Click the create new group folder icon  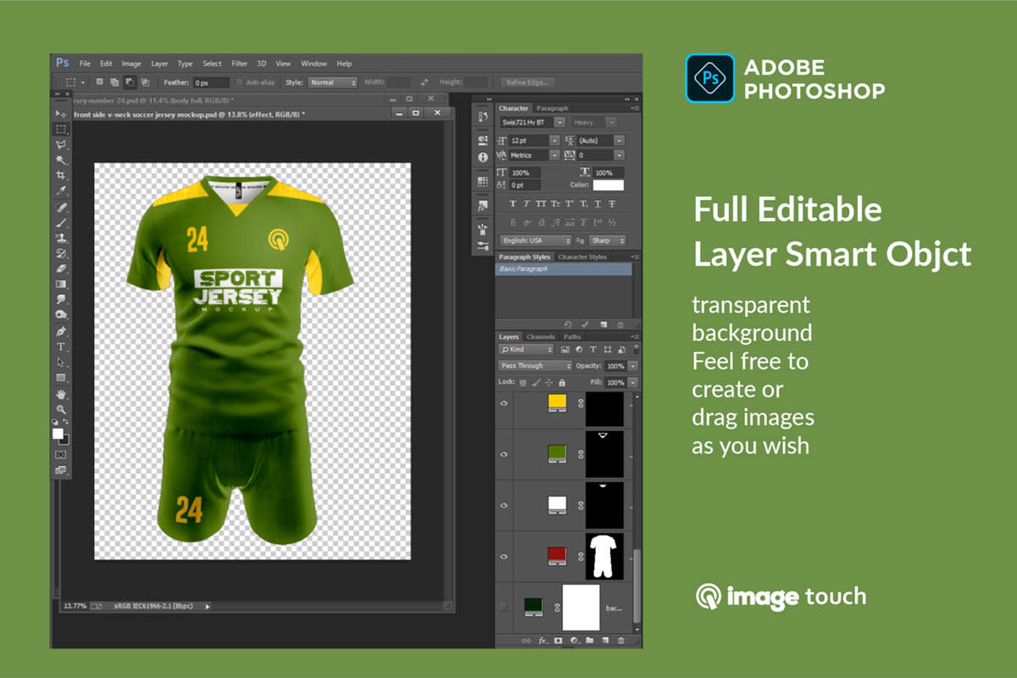[589, 641]
